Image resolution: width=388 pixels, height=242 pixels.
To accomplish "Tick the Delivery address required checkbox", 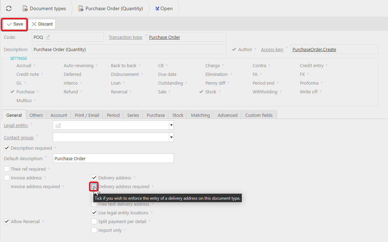I will coord(94,186).
